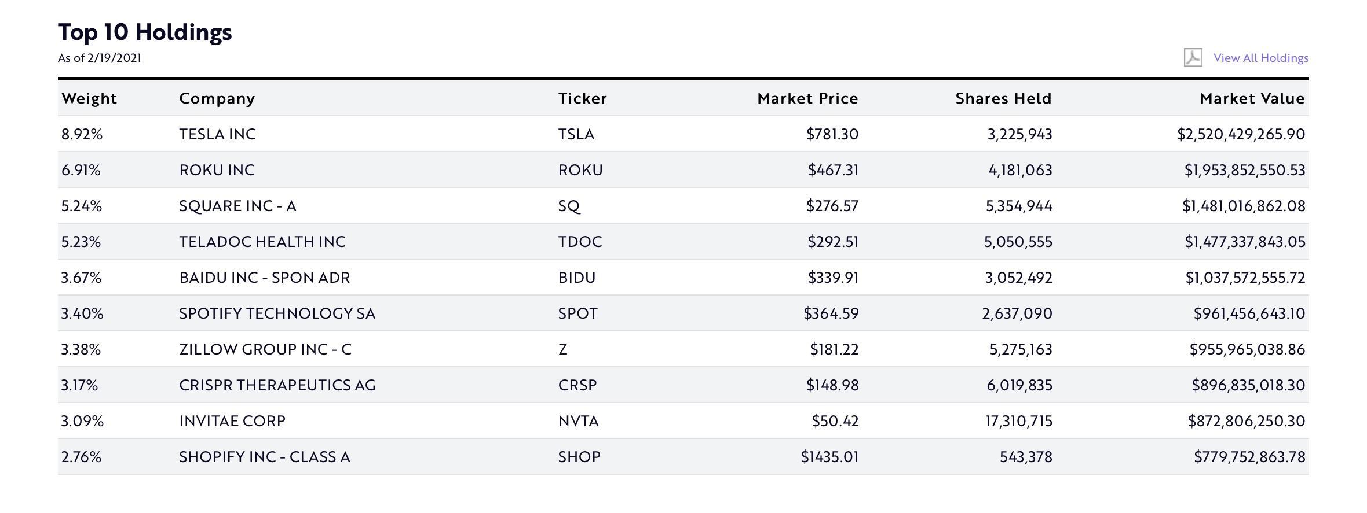This screenshot has height=513, width=1367.
Task: Click the Shares Held column header
Action: [1003, 98]
